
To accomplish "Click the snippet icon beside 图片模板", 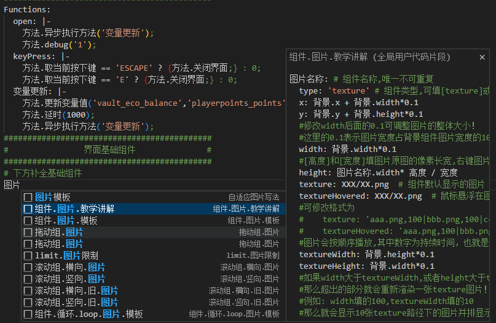I will pos(28,197).
